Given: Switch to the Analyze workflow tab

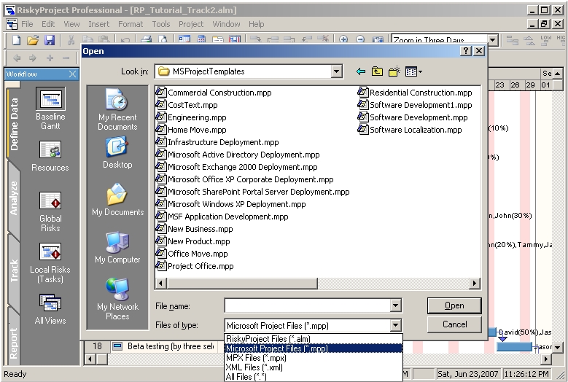Looking at the screenshot, I should (14, 198).
